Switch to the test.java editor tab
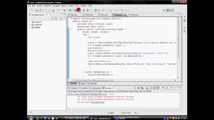The image size is (214, 120). (104, 15)
